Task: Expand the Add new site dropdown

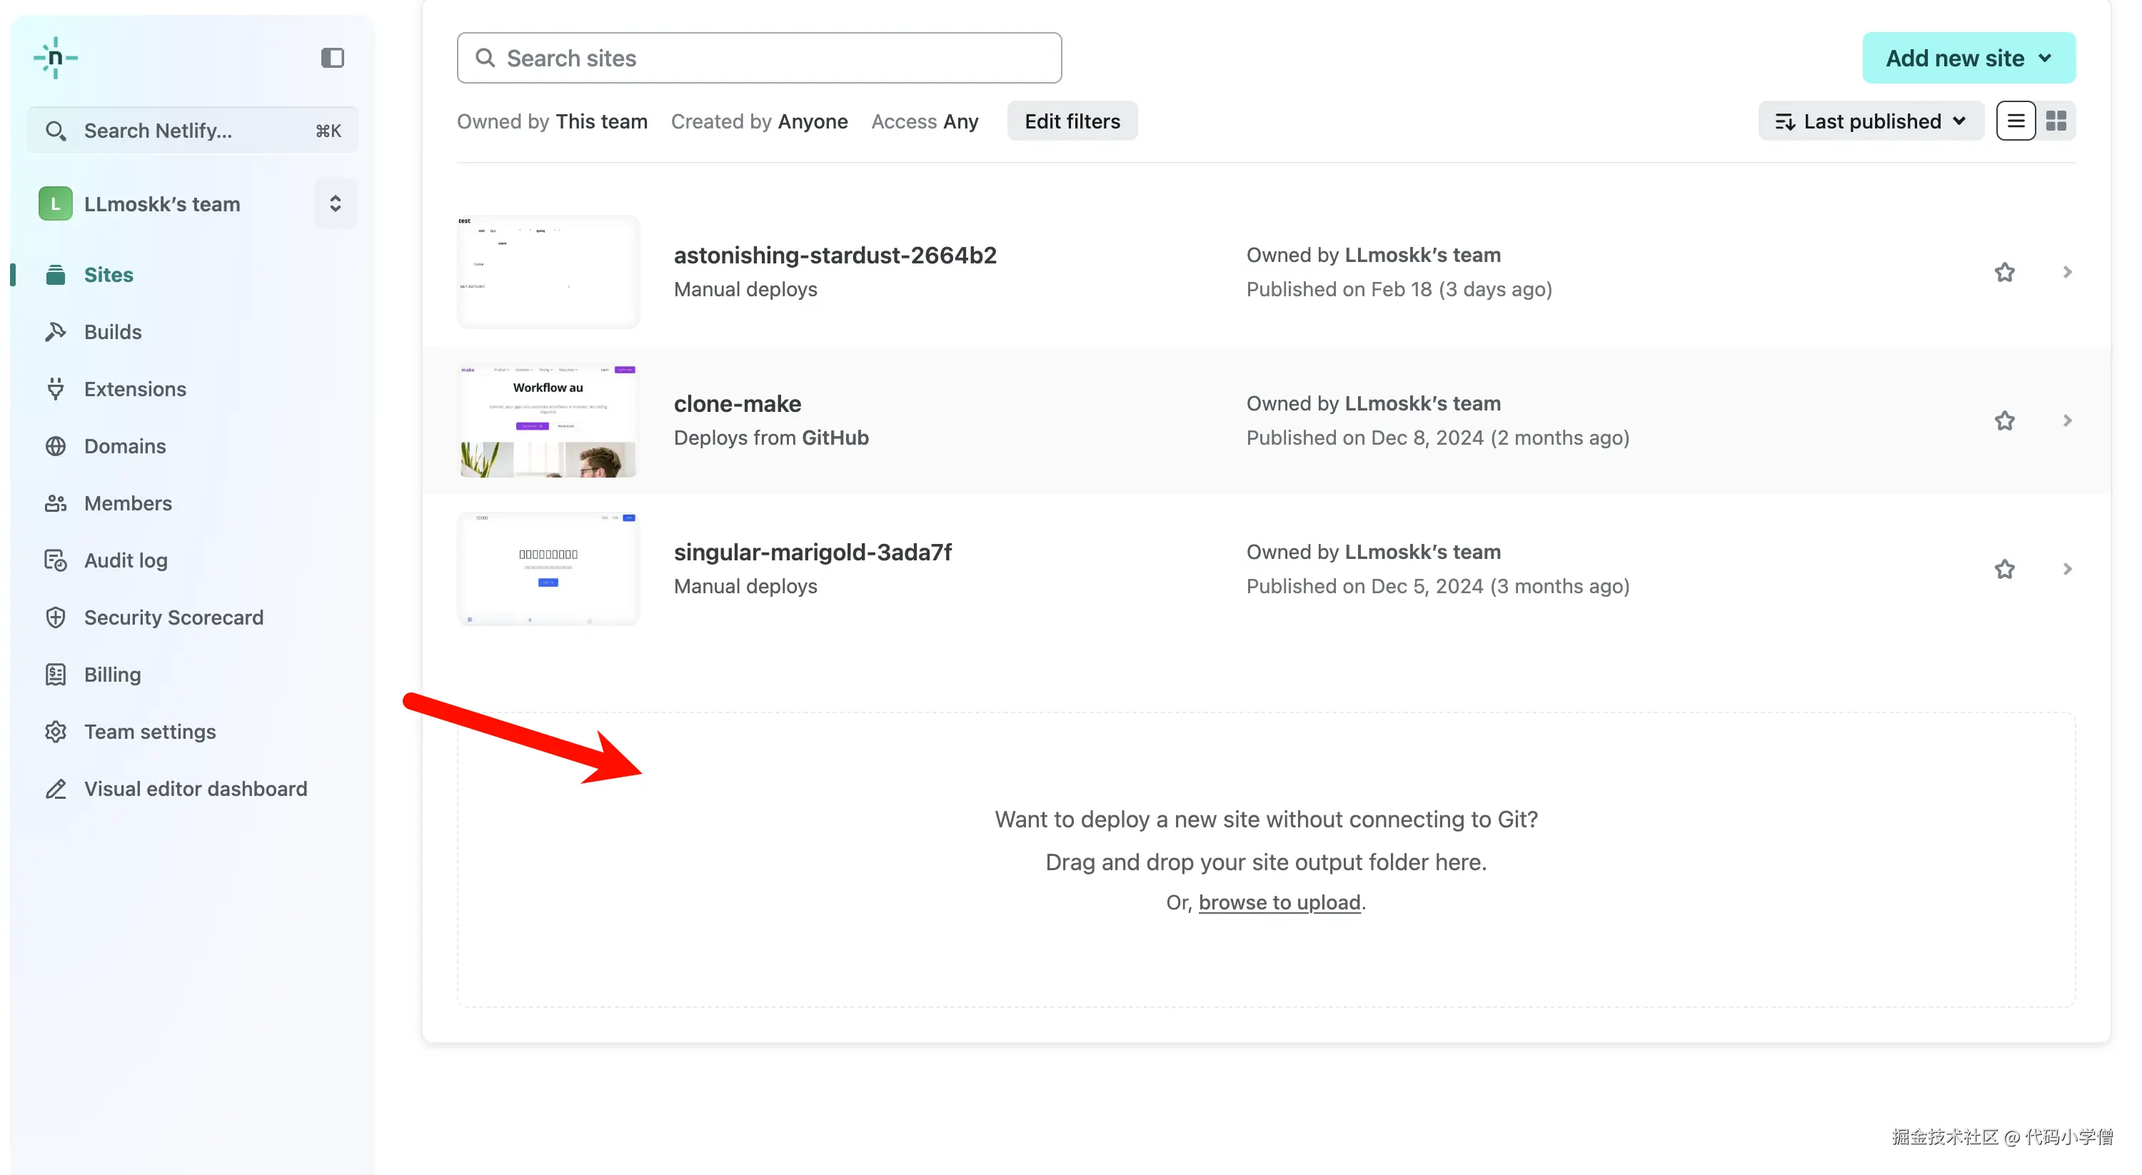Action: pos(1968,59)
